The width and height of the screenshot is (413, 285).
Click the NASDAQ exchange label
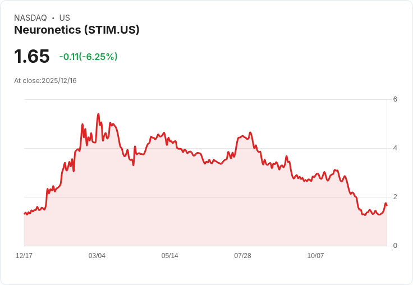[x=30, y=18]
